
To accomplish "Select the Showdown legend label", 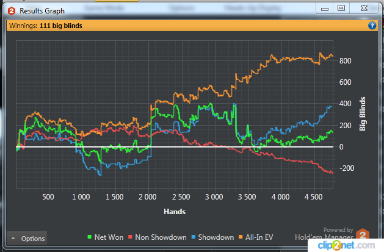I will 216,237.
